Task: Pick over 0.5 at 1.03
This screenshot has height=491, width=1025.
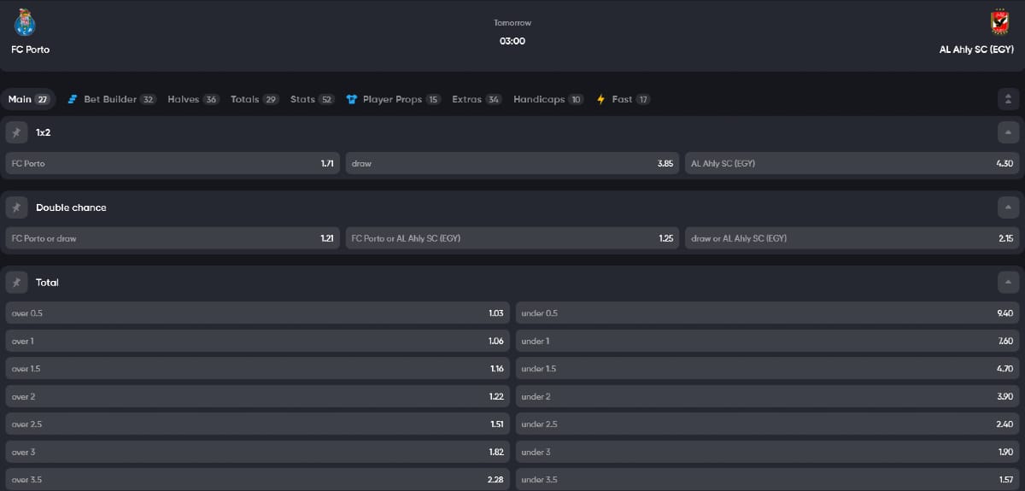Action: tap(257, 313)
